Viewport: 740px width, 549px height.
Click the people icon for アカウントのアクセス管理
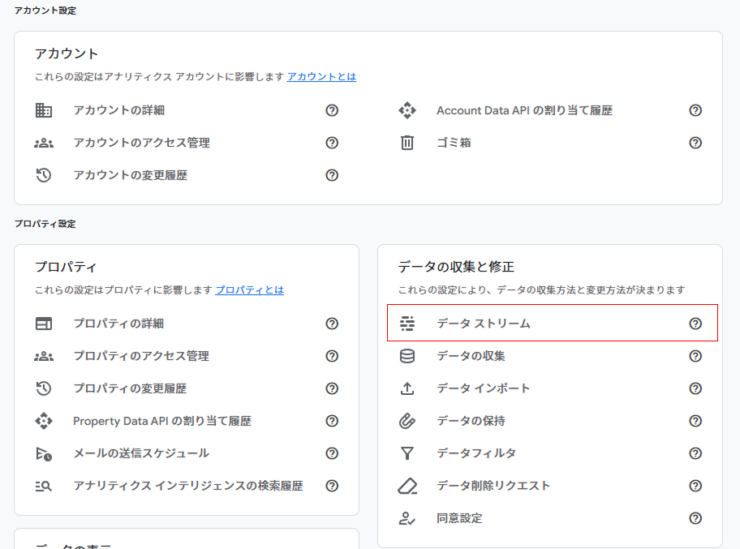click(44, 143)
